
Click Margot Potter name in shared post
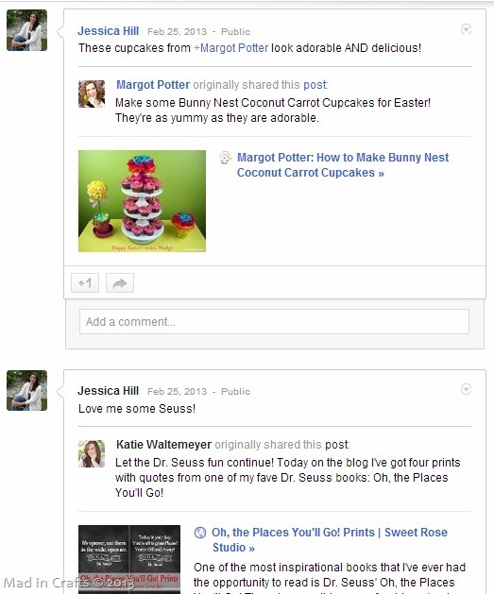tap(153, 84)
